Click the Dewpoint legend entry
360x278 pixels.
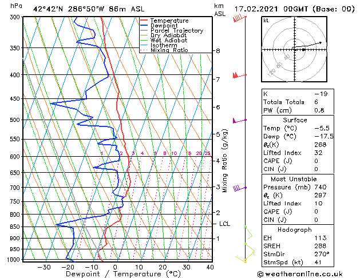165,26
